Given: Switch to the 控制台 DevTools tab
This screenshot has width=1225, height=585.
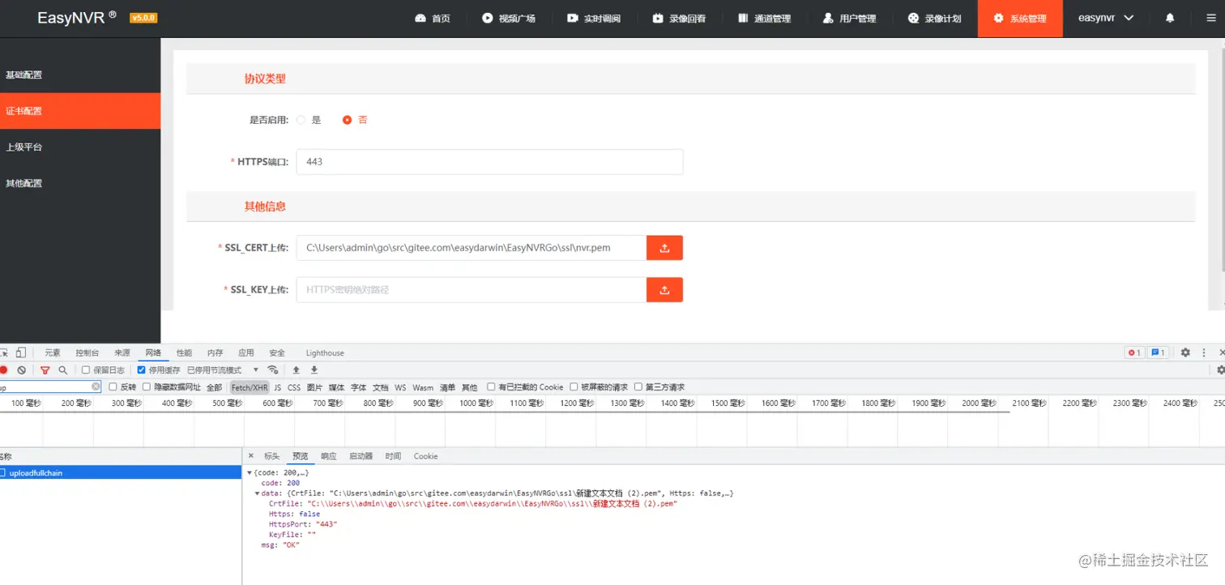Looking at the screenshot, I should pyautogui.click(x=87, y=352).
